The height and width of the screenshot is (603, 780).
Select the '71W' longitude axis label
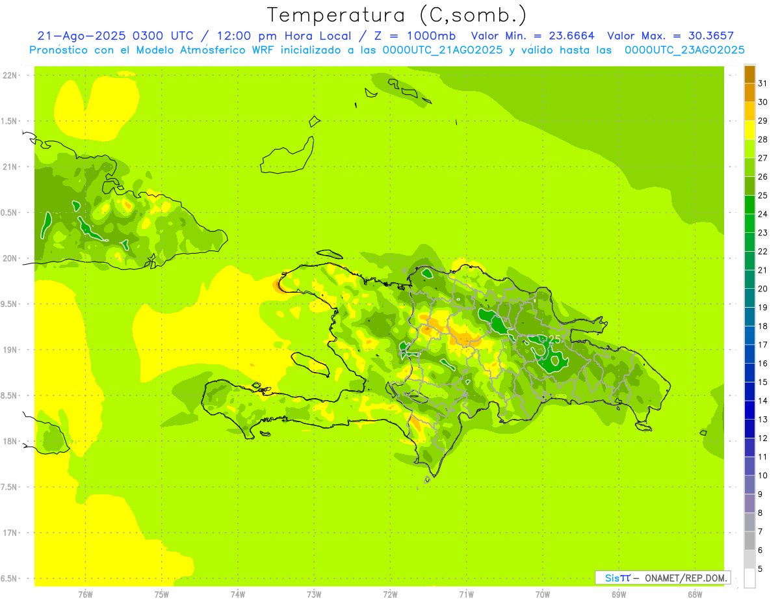[466, 594]
